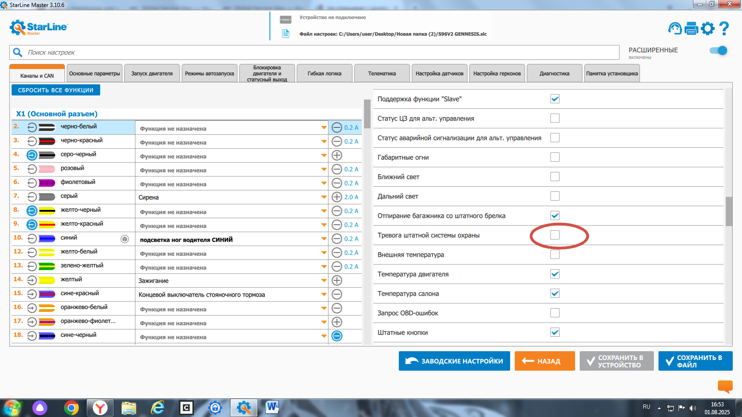Click the direction icon beside желто-черный wire
Viewport: 742px width, 417px height.
pos(32,210)
